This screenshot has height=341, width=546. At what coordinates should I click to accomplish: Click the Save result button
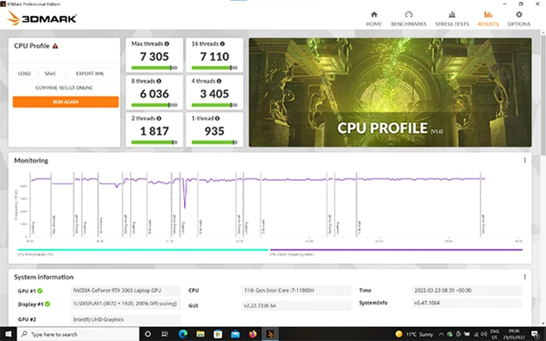click(x=50, y=73)
